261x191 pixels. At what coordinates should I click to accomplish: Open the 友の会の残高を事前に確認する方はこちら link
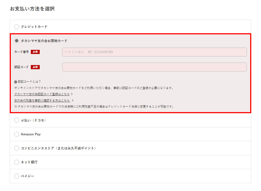point(42,100)
